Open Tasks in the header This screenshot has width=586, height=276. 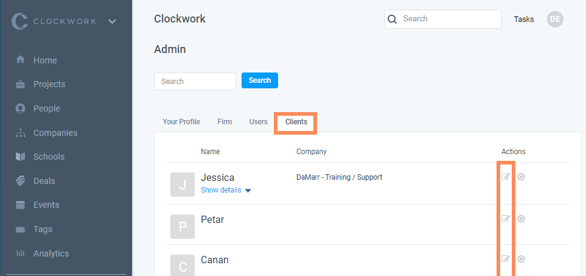pos(523,19)
